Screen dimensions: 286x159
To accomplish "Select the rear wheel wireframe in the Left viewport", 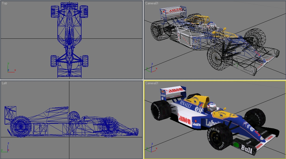I will point(20,126).
